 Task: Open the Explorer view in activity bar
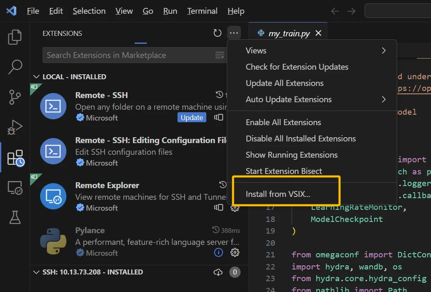point(15,37)
